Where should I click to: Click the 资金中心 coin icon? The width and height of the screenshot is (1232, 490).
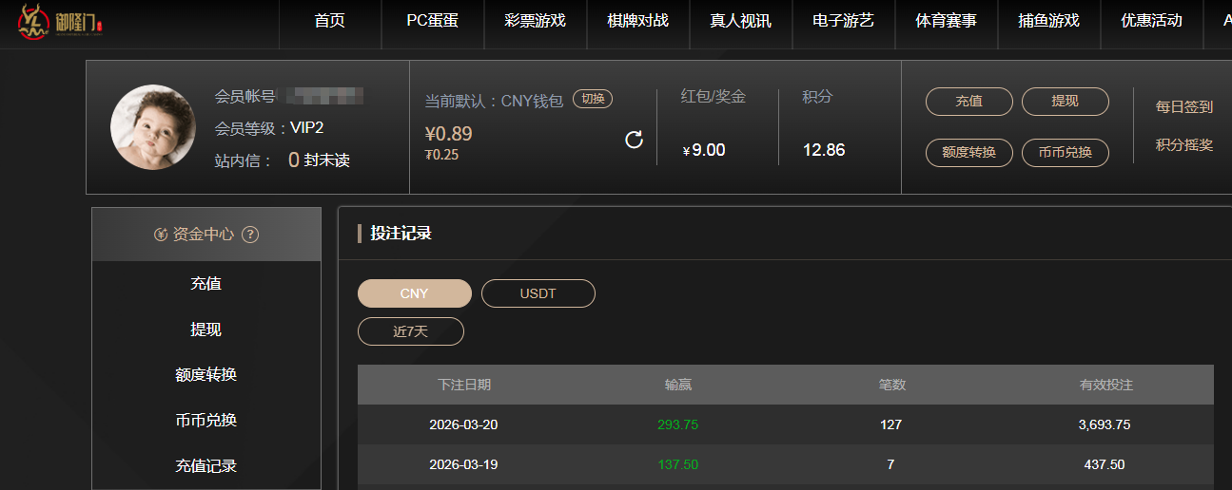point(161,235)
